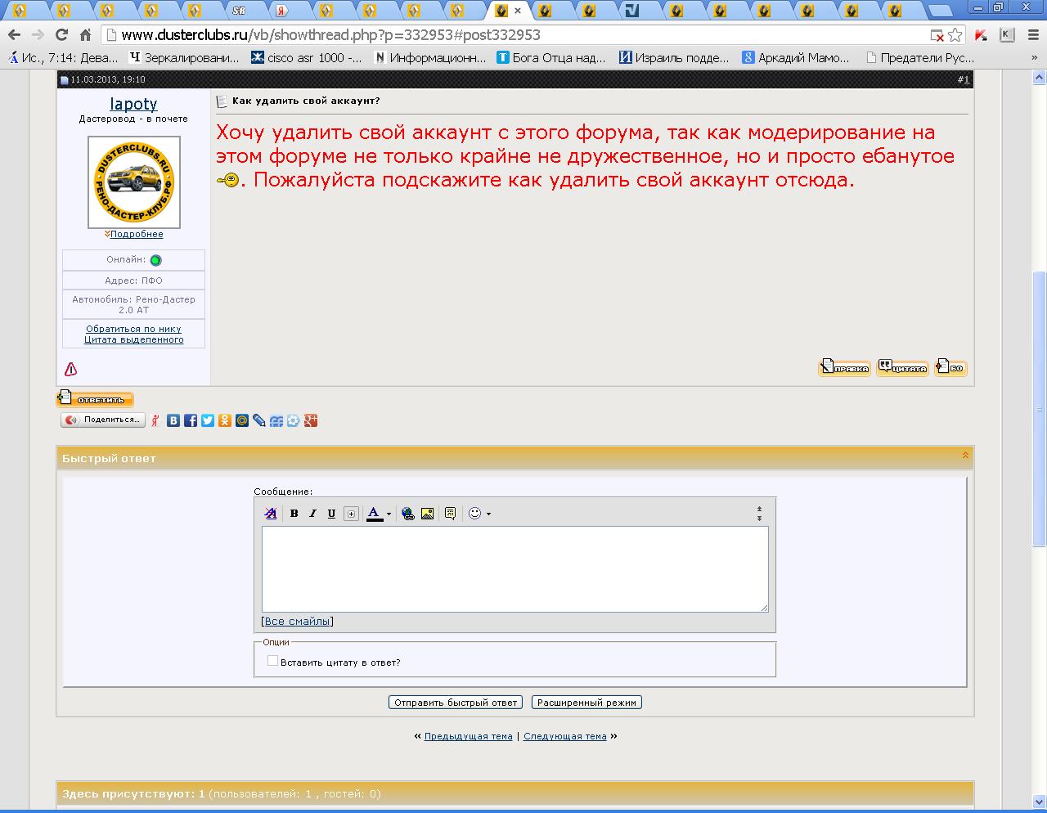Image resolution: width=1047 pixels, height=813 pixels.
Task: Open the font color dropdown arrow
Action: point(389,514)
